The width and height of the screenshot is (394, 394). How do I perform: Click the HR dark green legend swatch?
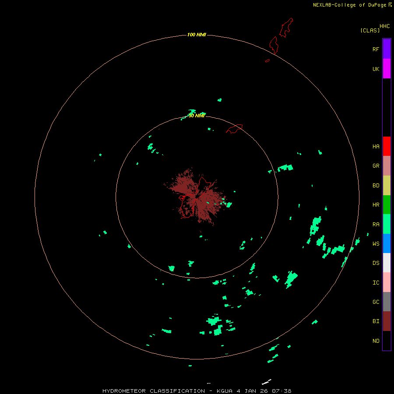[387, 205]
